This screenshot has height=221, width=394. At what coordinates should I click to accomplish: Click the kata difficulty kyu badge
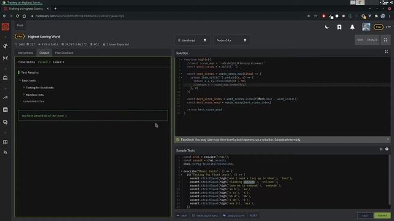tap(20, 37)
